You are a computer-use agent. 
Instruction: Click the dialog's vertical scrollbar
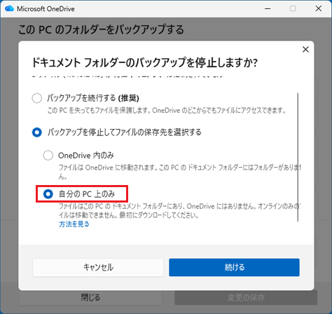point(298,157)
